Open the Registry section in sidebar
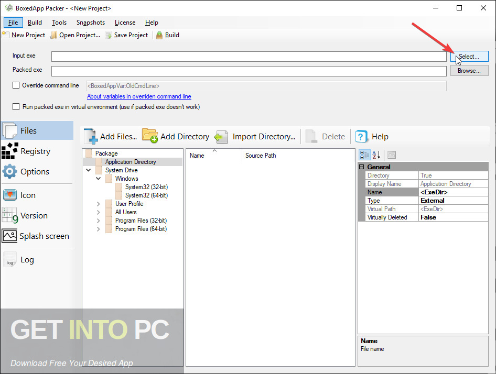This screenshot has width=496, height=374. click(37, 151)
